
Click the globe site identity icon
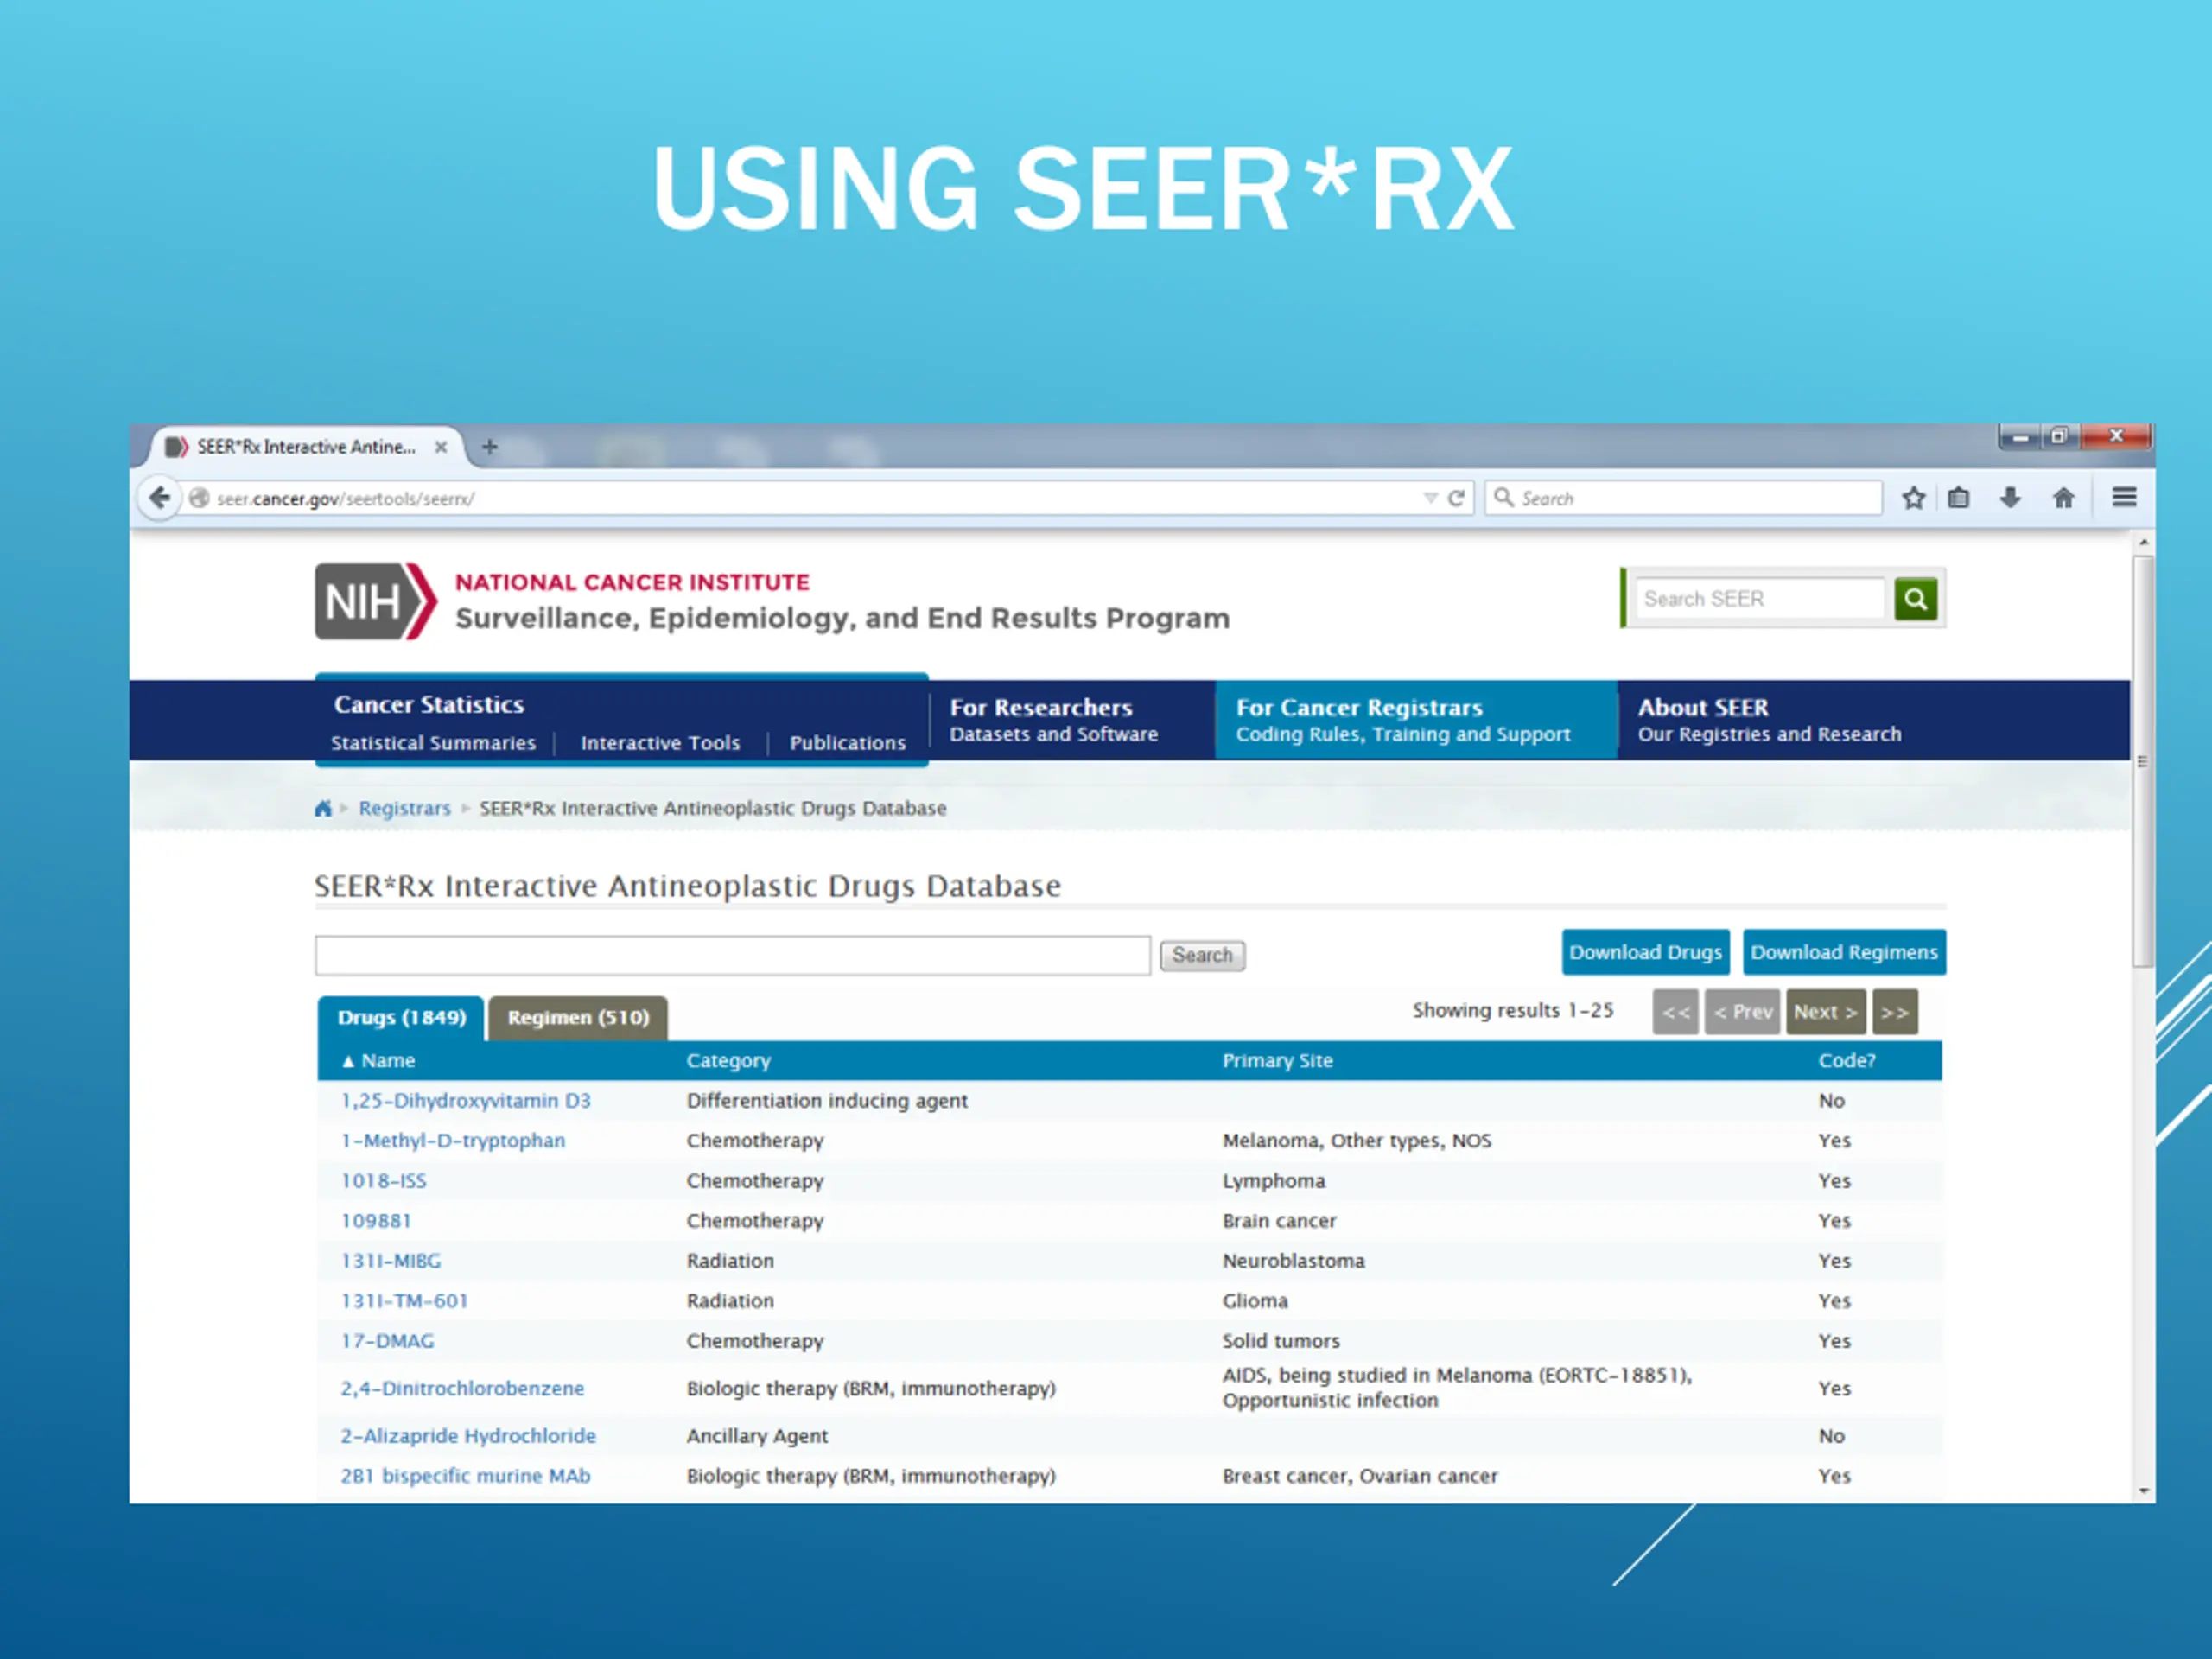pos(199,498)
